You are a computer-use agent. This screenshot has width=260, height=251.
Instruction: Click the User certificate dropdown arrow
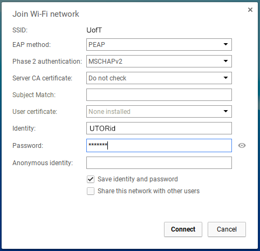225,111
